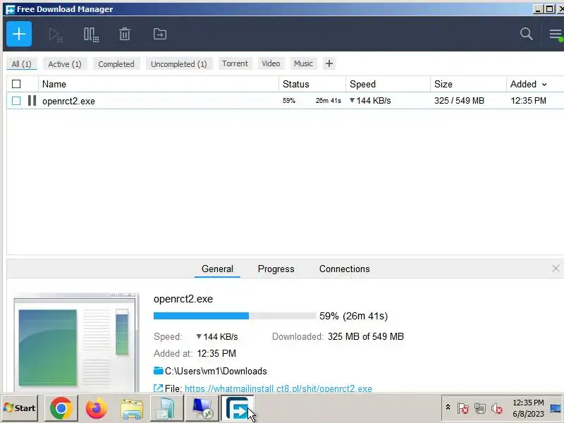Viewport: 564px width, 423px height.
Task: Click the blue folder icon beside download path
Action: pos(158,371)
